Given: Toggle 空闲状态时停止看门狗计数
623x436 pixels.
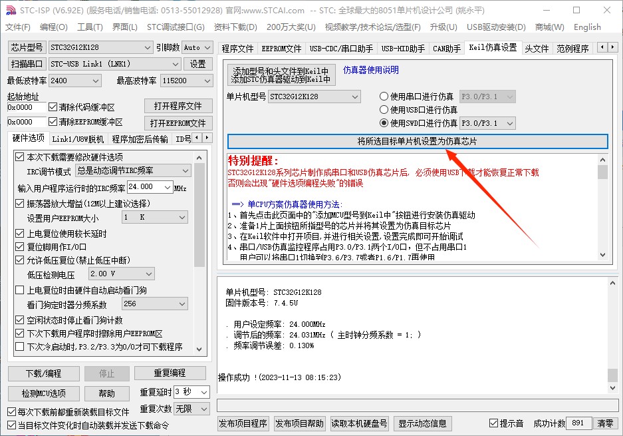Looking at the screenshot, I should [x=19, y=320].
